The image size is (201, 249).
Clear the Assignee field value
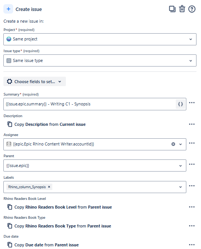173,144
